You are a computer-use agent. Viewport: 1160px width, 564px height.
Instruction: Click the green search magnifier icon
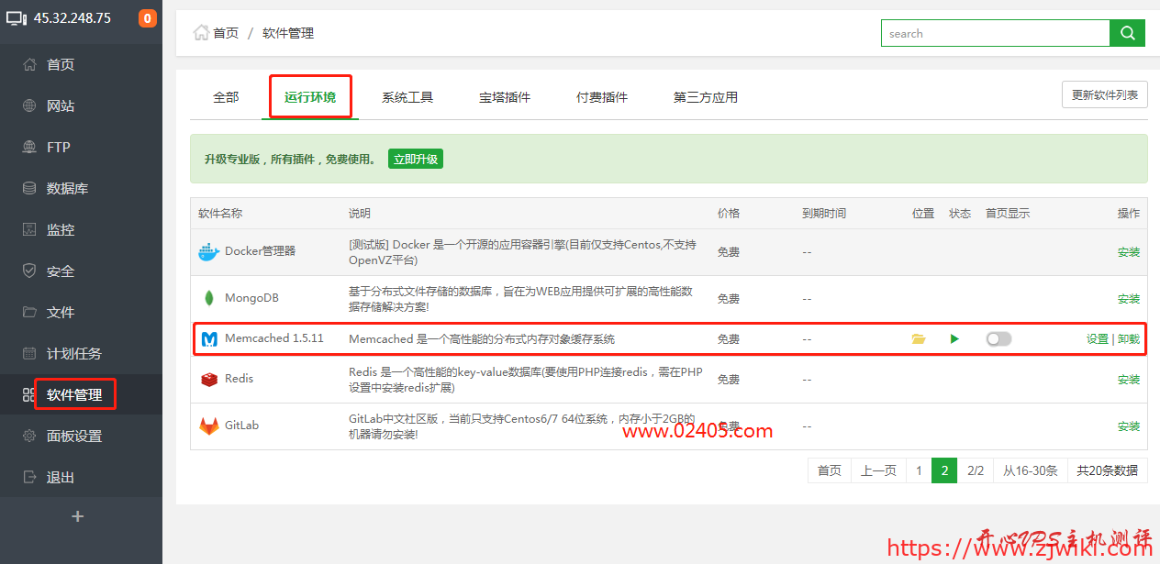(1127, 33)
